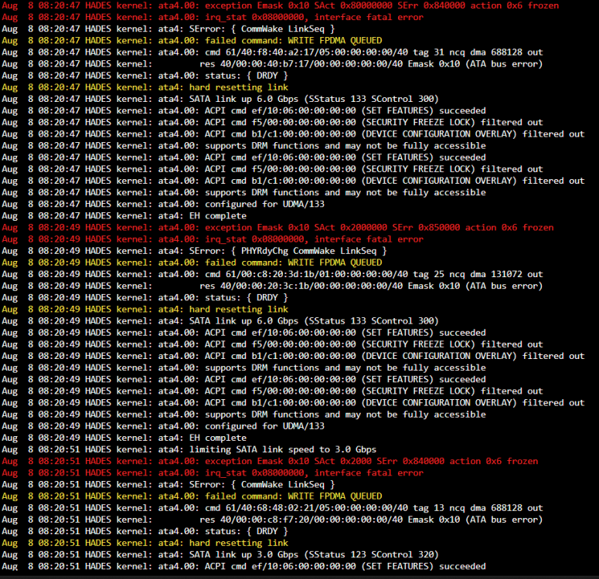Select the text 'SStatus 123'
Image resolution: width=599 pixels, height=579 pixels.
(x=337, y=554)
